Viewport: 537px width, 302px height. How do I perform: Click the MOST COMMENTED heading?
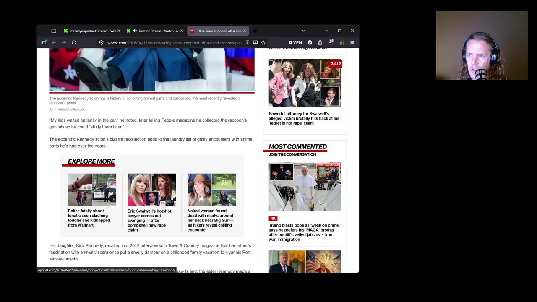(297, 147)
